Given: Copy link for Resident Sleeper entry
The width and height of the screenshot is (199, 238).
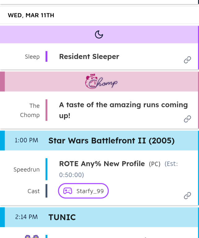Looking at the screenshot, I should (x=187, y=60).
